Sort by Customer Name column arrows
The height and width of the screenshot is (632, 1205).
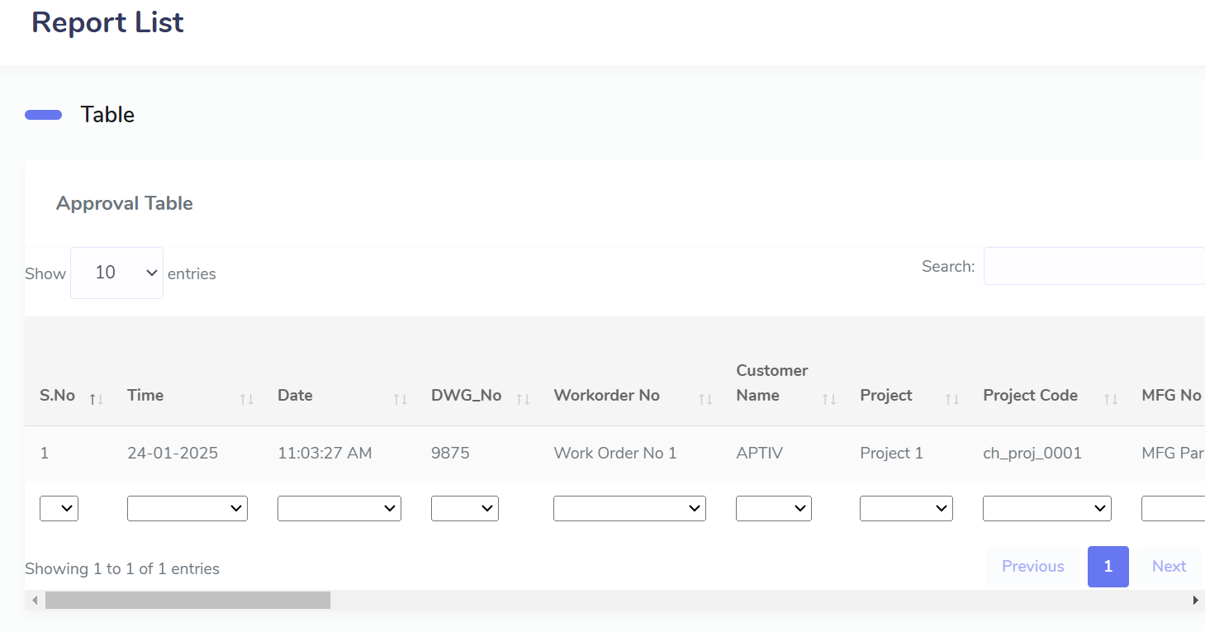pyautogui.click(x=828, y=399)
